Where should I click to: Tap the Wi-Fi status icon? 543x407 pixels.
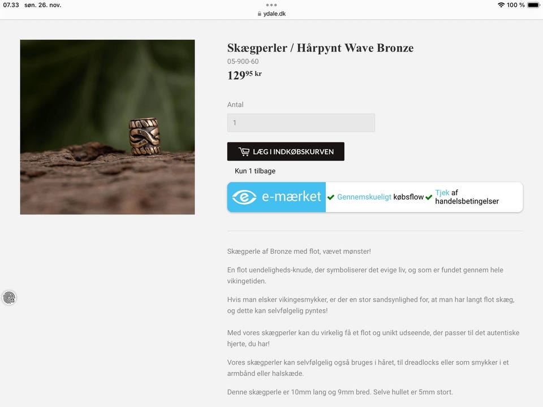(501, 5)
